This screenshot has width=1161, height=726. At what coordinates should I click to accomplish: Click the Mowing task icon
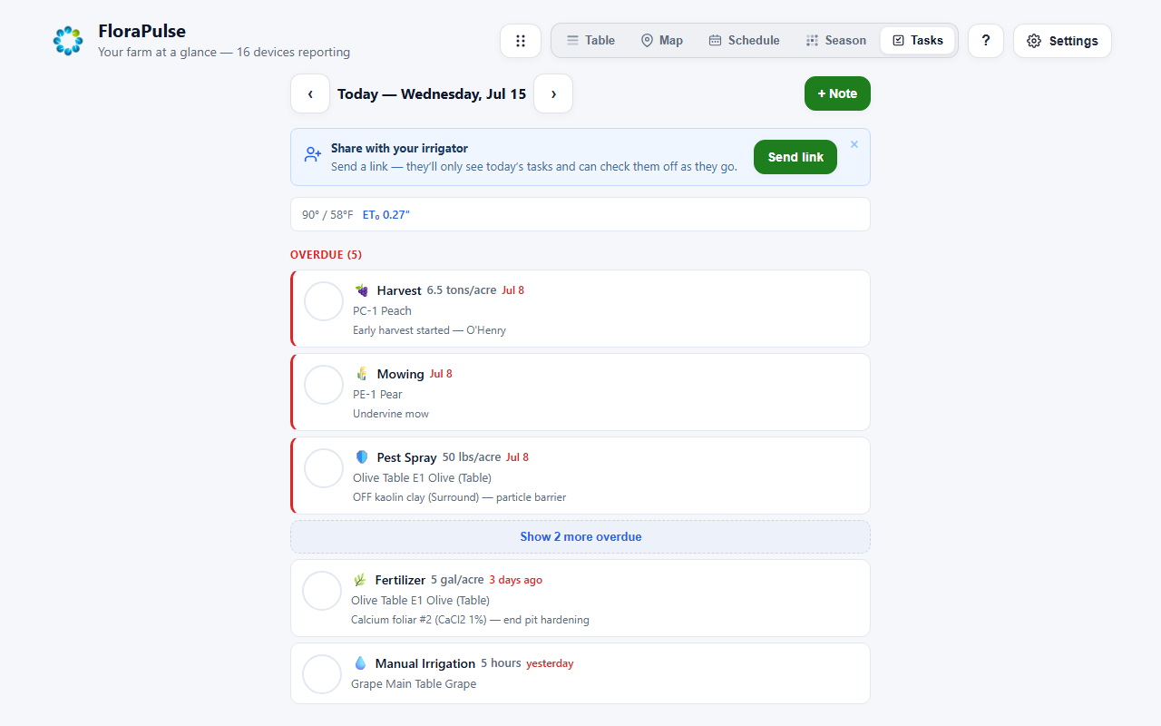(362, 374)
